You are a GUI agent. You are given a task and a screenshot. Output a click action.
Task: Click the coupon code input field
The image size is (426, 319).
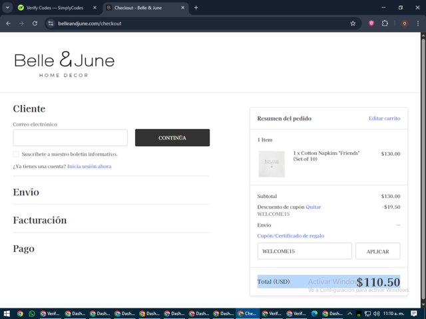[x=305, y=251]
